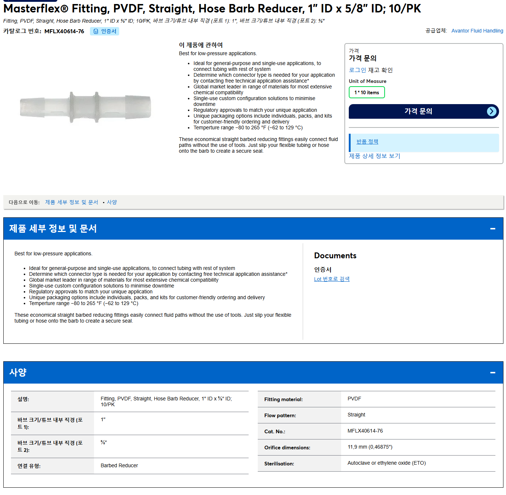View 제품 상세 정보 보기 link
This screenshot has height=495, width=506.
374,156
